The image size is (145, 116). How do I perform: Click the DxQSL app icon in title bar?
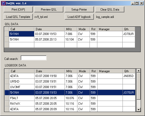click(x=4, y=3)
